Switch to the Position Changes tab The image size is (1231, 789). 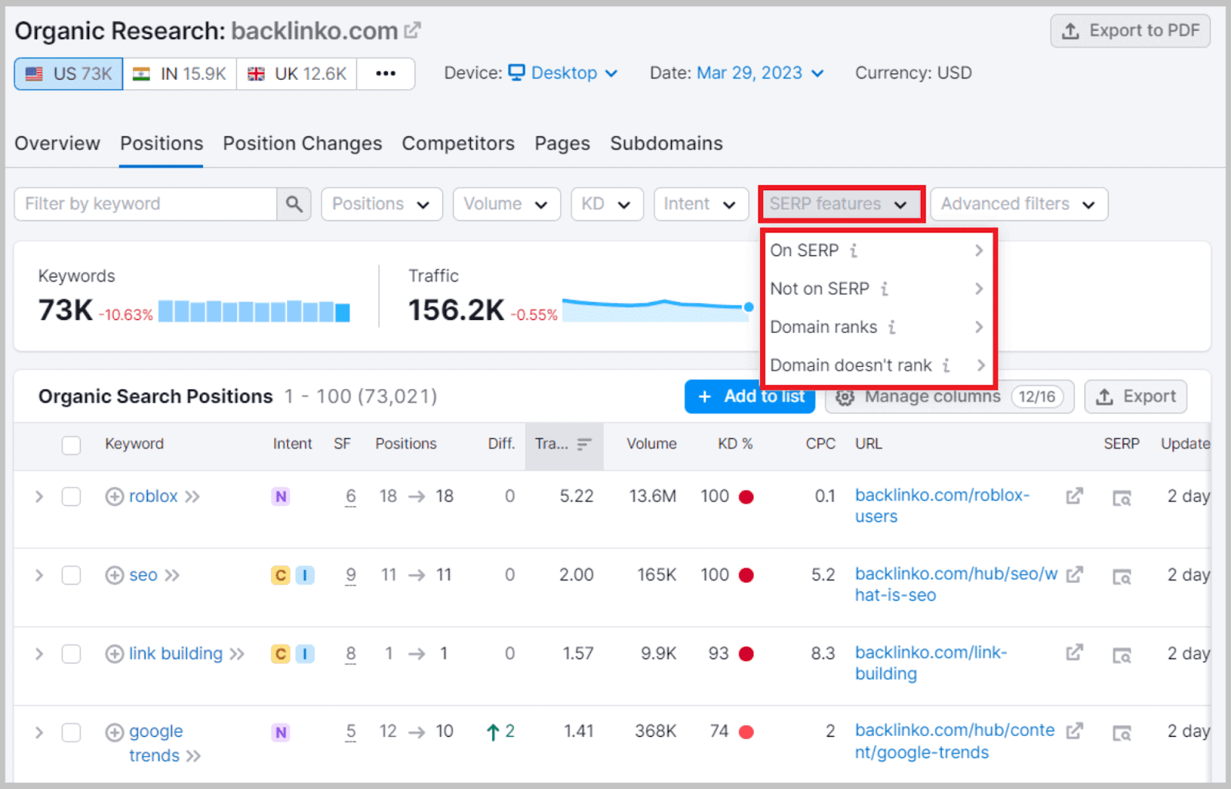click(x=302, y=144)
